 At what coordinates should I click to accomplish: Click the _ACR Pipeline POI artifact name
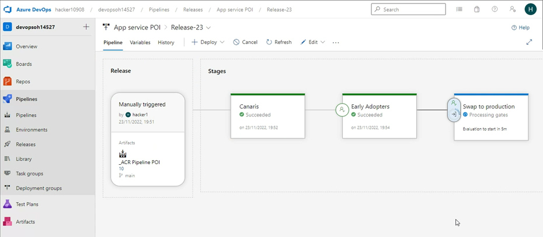click(139, 162)
